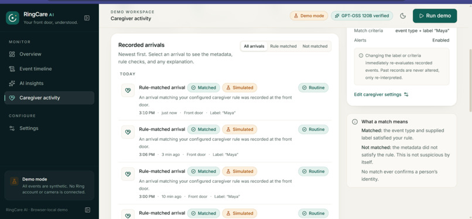Image resolution: width=472 pixels, height=219 pixels.
Task: Click Simulated badge on the just now arrival
Action: [x=240, y=88]
